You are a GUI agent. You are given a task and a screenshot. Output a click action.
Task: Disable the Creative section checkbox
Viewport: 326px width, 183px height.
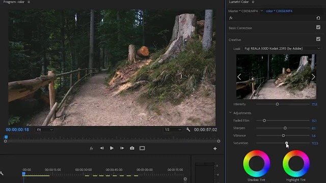click(x=318, y=39)
